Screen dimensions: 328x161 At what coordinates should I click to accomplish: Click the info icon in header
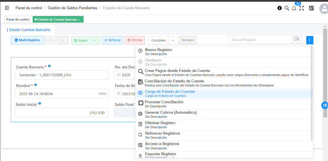[x=279, y=8]
